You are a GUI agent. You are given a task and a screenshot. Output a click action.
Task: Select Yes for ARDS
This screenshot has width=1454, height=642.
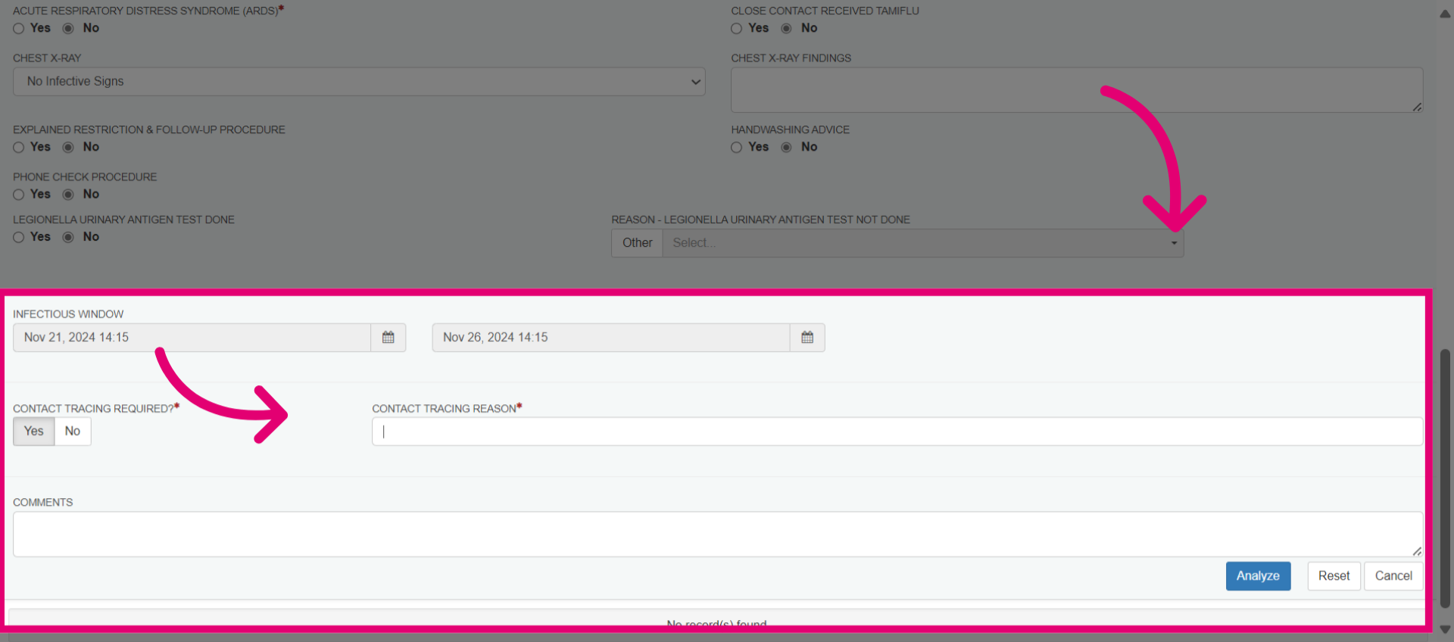click(19, 29)
